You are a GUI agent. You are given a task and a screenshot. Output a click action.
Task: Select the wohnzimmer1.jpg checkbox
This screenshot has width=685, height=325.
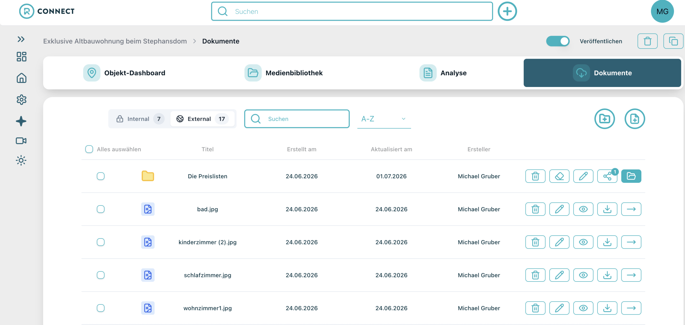[x=101, y=308]
